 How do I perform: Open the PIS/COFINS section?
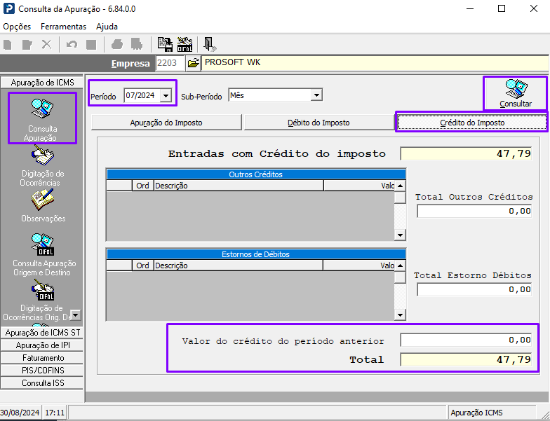(x=42, y=371)
